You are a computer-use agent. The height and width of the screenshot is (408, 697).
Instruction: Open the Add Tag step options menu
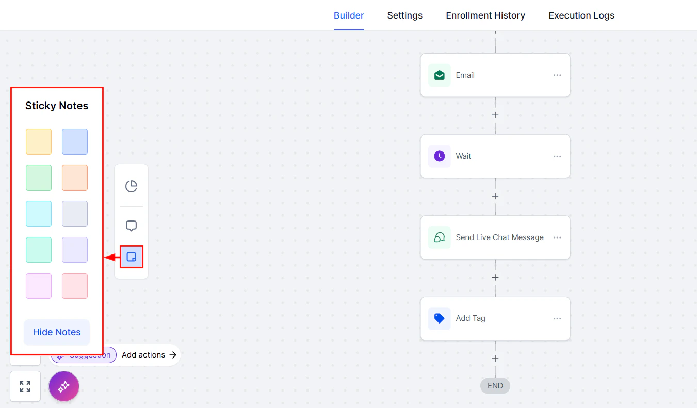(557, 318)
